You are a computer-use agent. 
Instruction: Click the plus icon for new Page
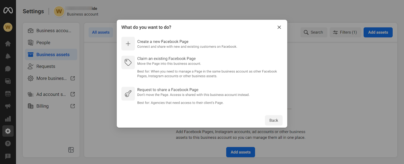coord(128,44)
